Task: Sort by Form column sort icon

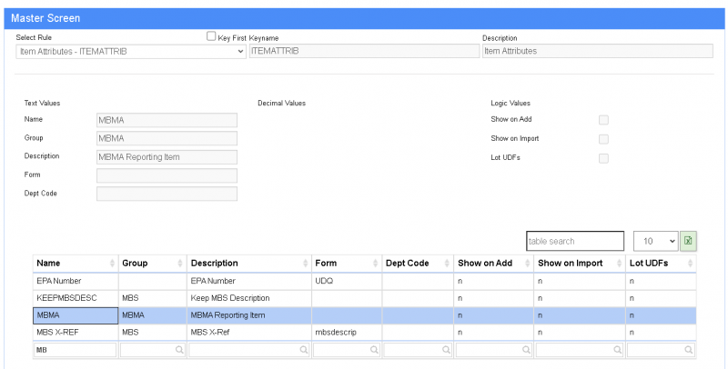Action: click(376, 264)
